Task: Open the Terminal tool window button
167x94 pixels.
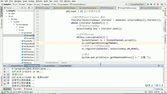Action: tap(28, 89)
